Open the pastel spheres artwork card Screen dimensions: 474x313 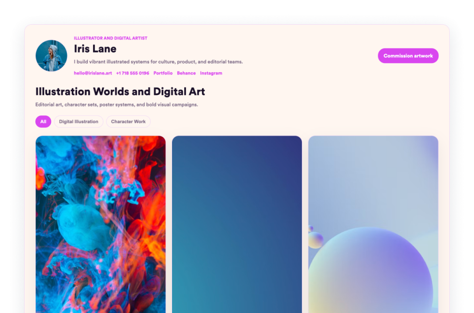(373, 224)
